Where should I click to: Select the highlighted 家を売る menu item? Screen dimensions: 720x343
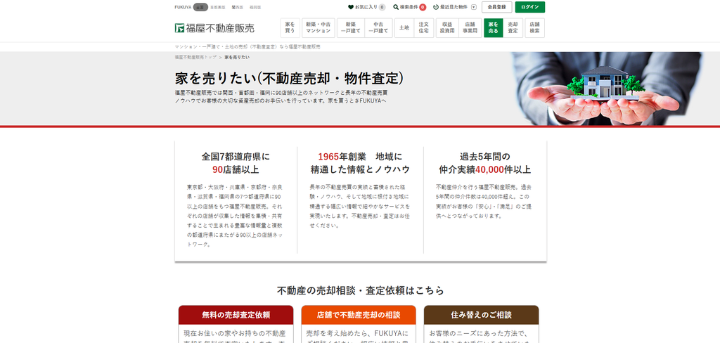click(x=493, y=27)
